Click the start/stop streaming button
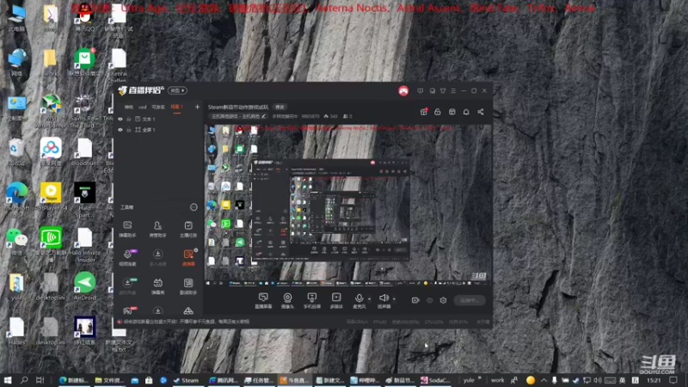 coord(470,300)
